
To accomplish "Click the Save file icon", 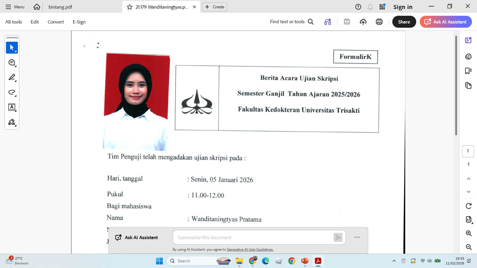I will (347, 22).
